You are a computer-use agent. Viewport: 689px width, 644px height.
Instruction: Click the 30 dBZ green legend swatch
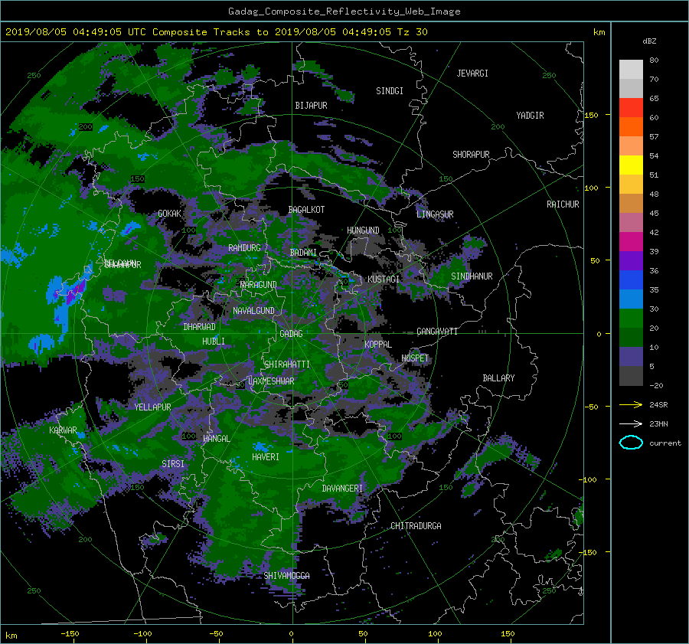[x=631, y=319]
